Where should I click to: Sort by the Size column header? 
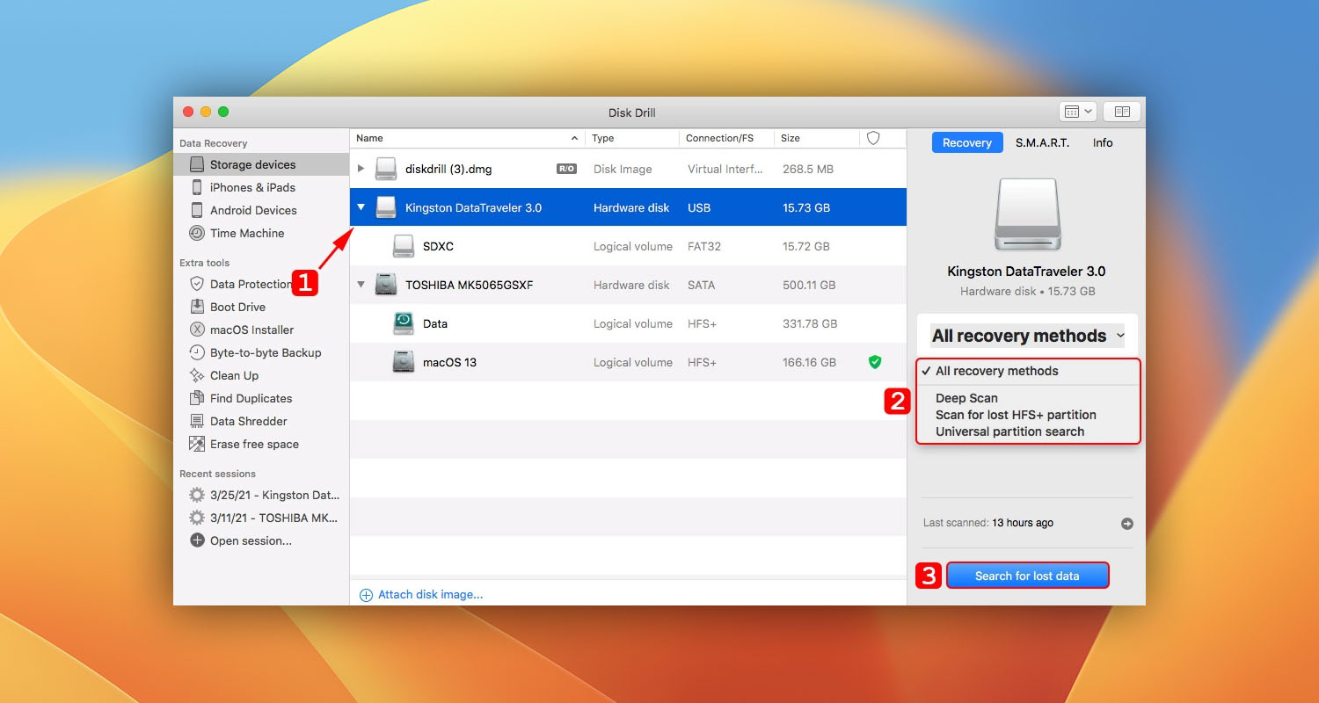pyautogui.click(x=817, y=138)
